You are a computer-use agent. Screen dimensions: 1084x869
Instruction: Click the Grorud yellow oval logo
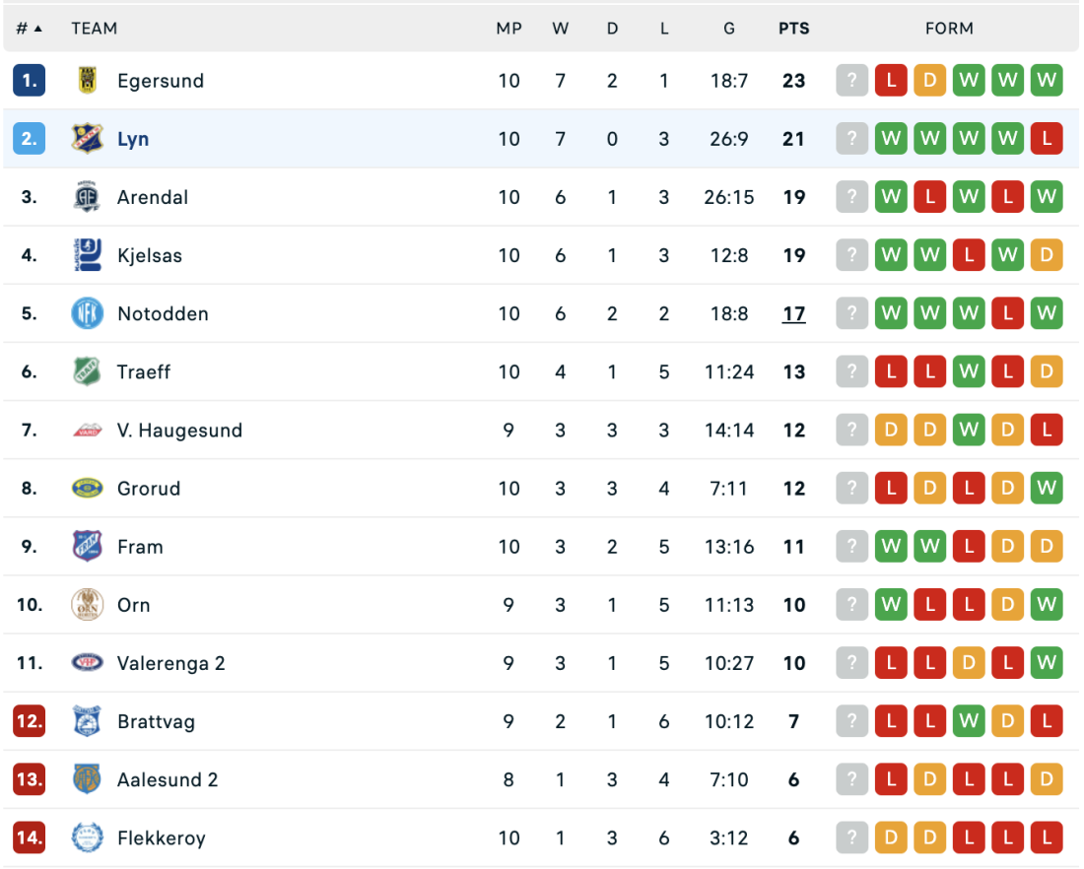tap(87, 488)
